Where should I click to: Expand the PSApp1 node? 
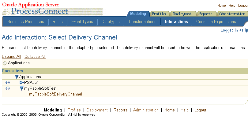(x=22, y=82)
